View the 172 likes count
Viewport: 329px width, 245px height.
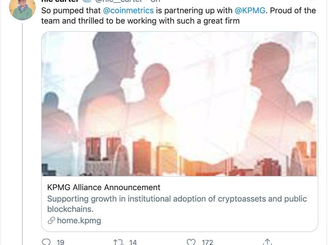point(207,242)
